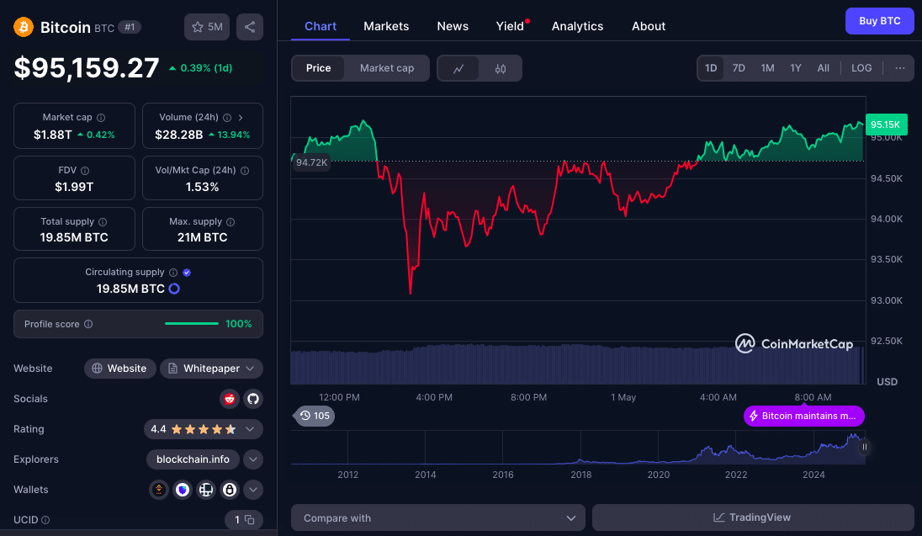
Task: Expand more Wallets chevron
Action: point(253,490)
